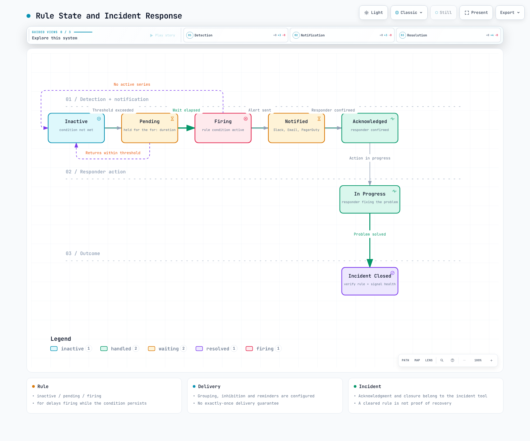Image resolution: width=530 pixels, height=441 pixels.
Task: Select the Pending state node
Action: [x=150, y=128]
